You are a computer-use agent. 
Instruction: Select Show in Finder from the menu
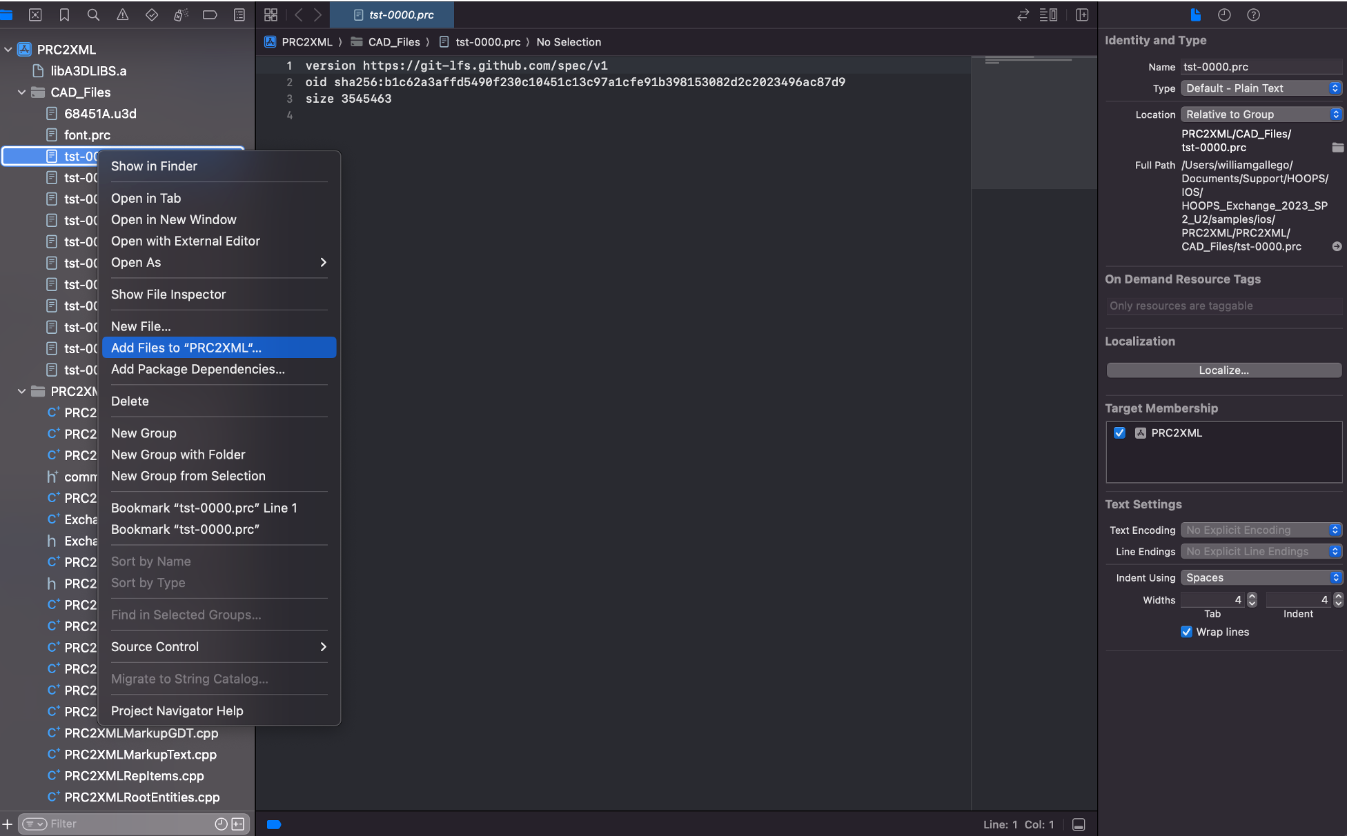[x=154, y=166]
